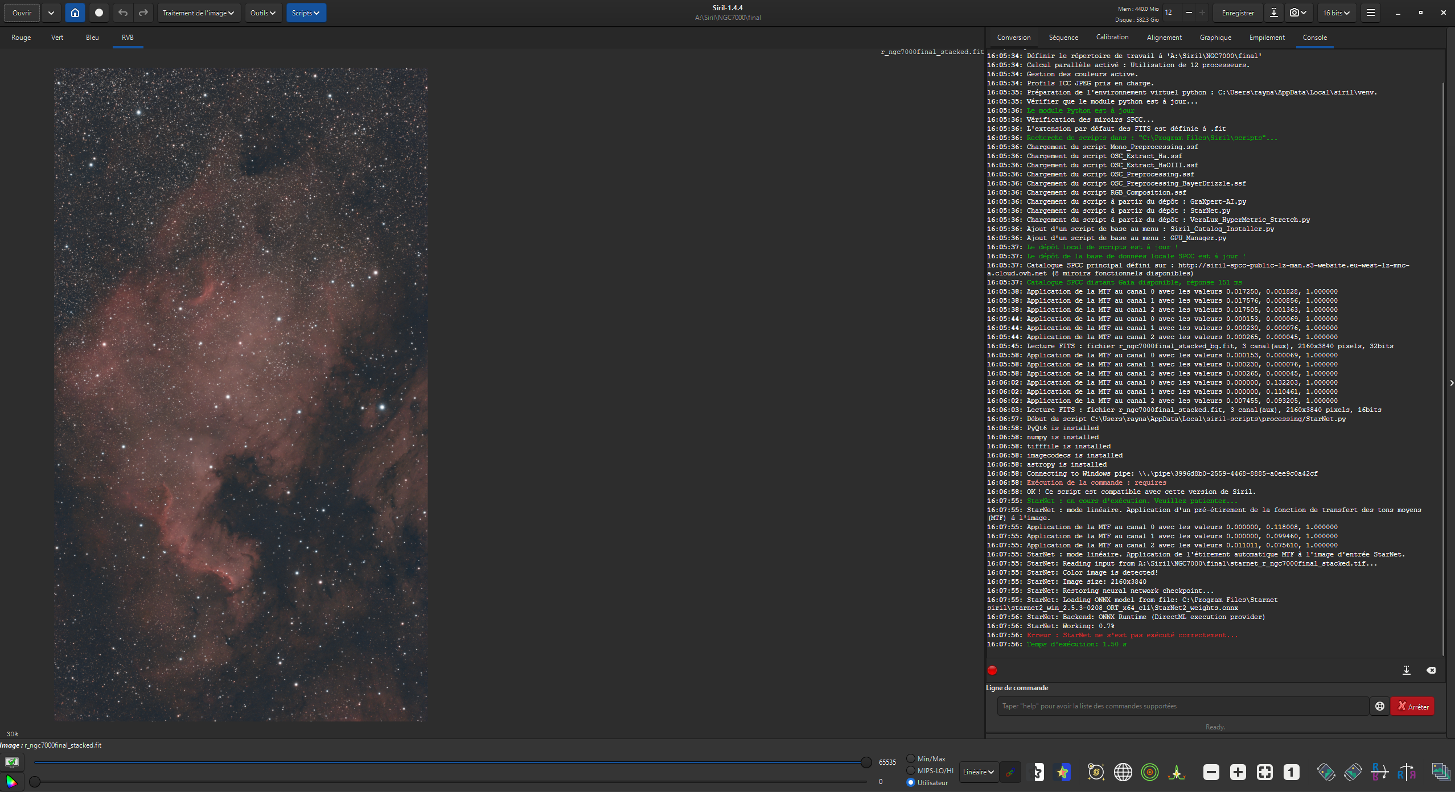Screen dimensions: 1455x792
Task: Toggle false-color rendering star icon
Action: click(x=1063, y=772)
